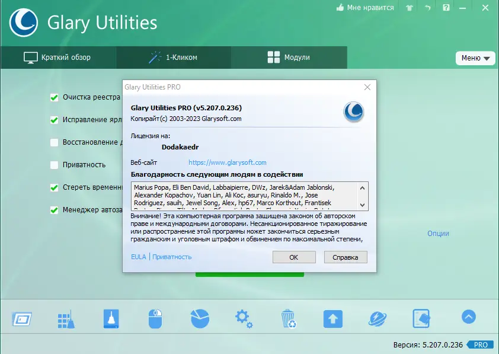The width and height of the screenshot is (499, 354).
Task: Open the gears process manager icon
Action: point(244,319)
